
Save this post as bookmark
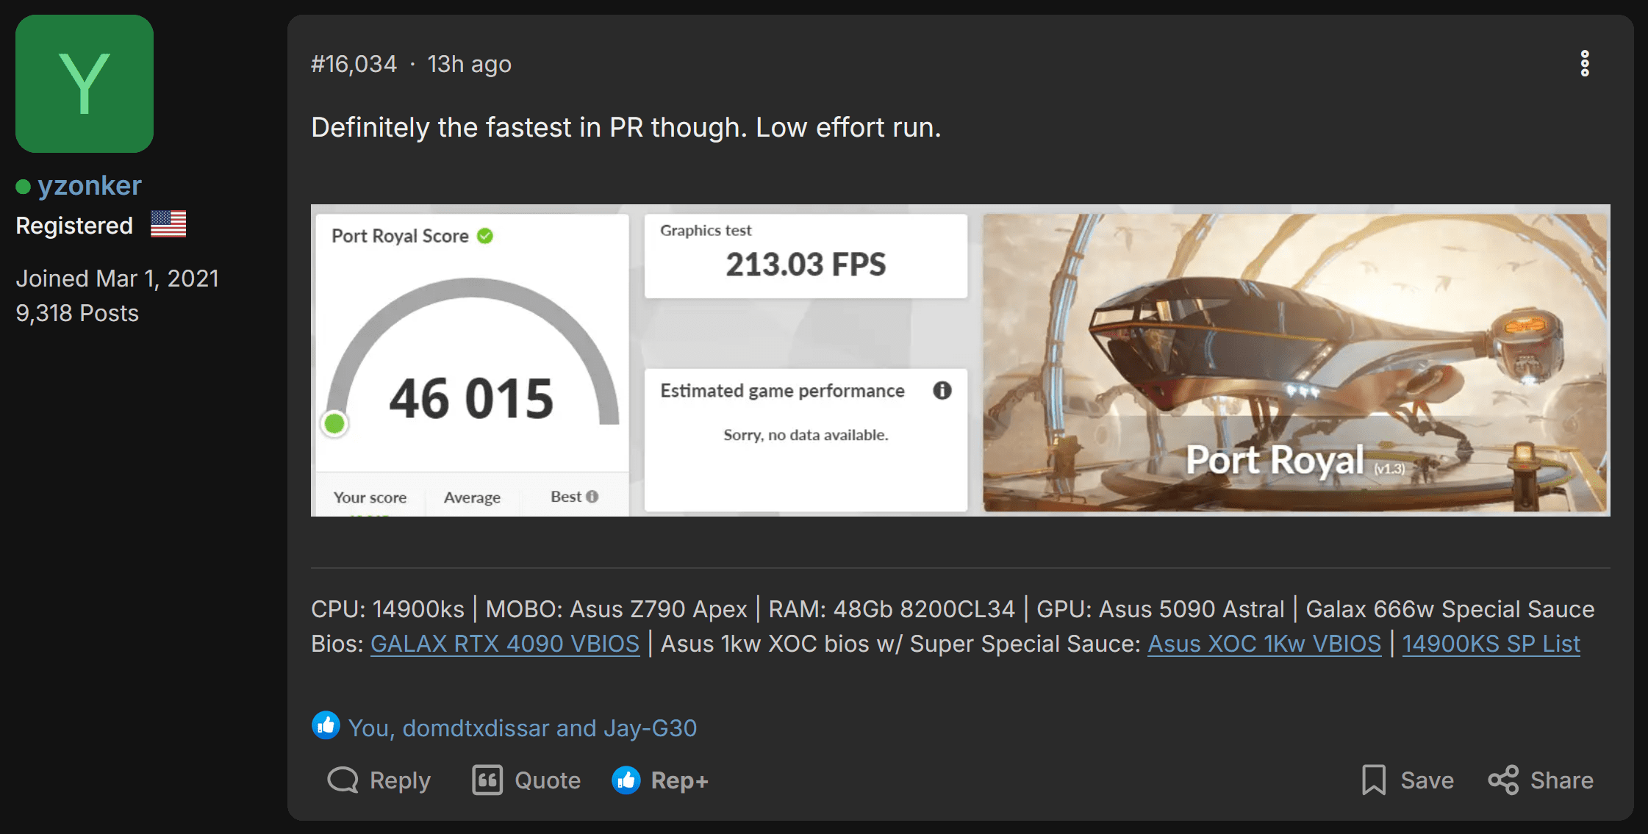coord(1408,780)
